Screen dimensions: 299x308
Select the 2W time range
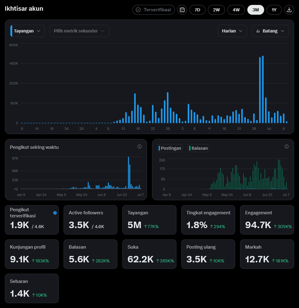(216, 10)
